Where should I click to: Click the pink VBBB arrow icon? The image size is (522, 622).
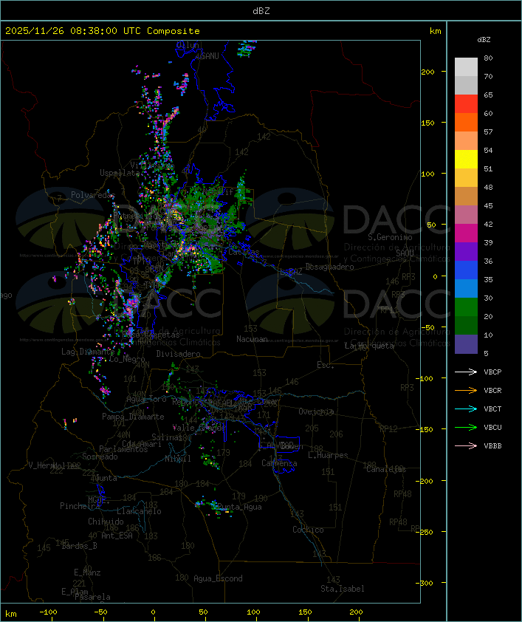[466, 446]
